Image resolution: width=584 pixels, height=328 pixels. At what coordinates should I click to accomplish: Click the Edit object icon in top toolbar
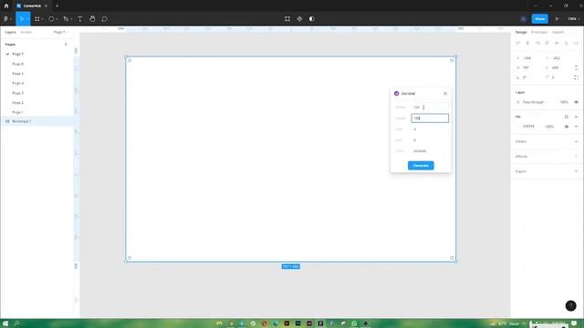coord(287,18)
